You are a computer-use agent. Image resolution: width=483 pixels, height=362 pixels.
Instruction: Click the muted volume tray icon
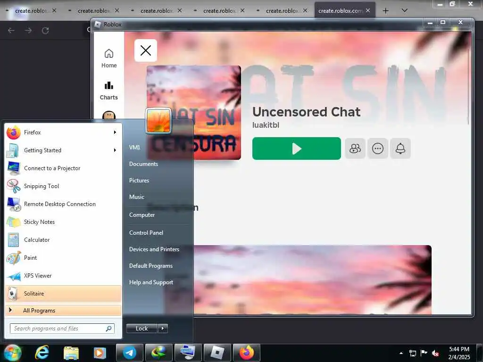(x=435, y=353)
